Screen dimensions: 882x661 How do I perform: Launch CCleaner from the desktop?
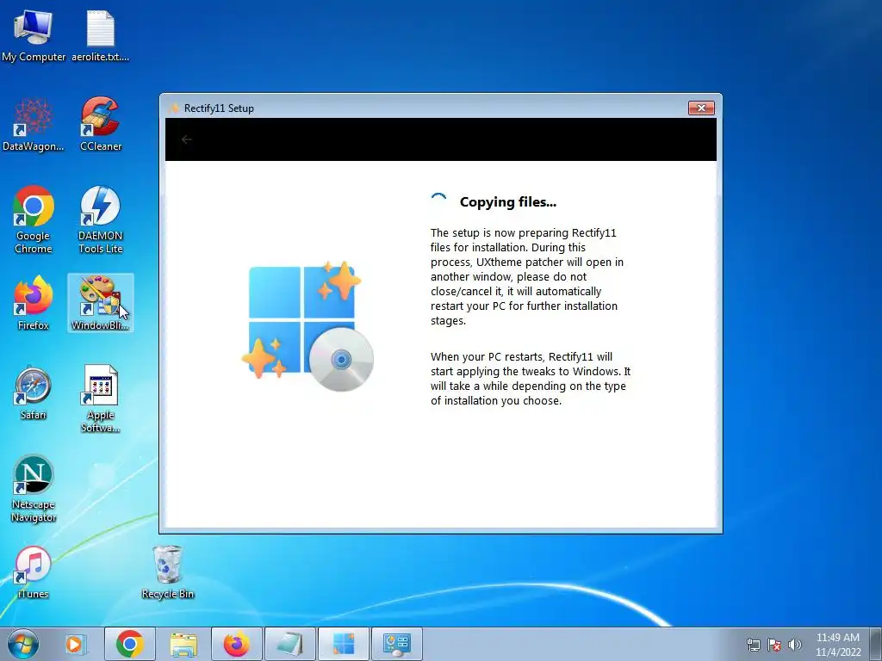click(x=101, y=125)
